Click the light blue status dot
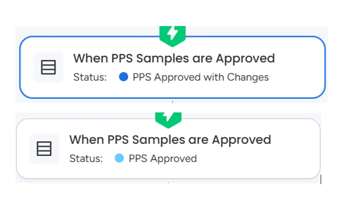This screenshot has height=199, width=344. [x=119, y=158]
